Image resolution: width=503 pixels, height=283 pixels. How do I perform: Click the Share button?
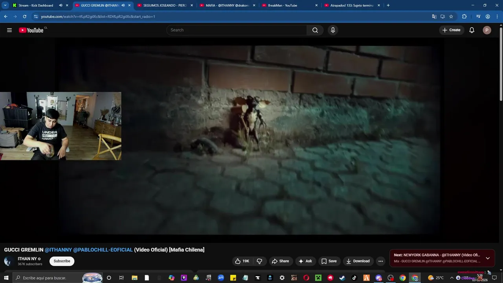click(x=280, y=261)
